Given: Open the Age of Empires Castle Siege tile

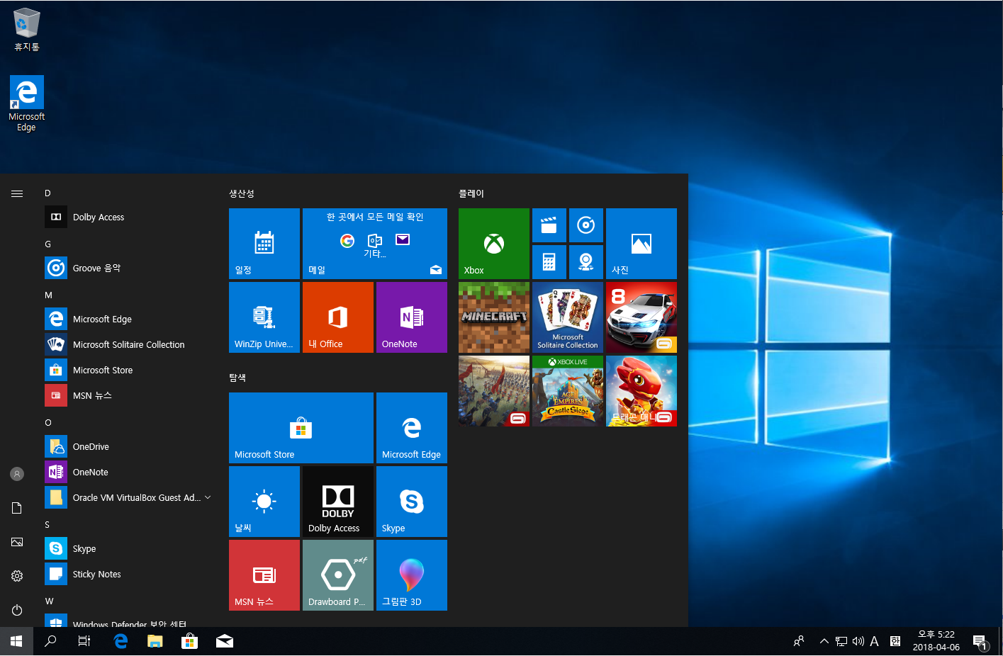Looking at the screenshot, I should (x=568, y=391).
